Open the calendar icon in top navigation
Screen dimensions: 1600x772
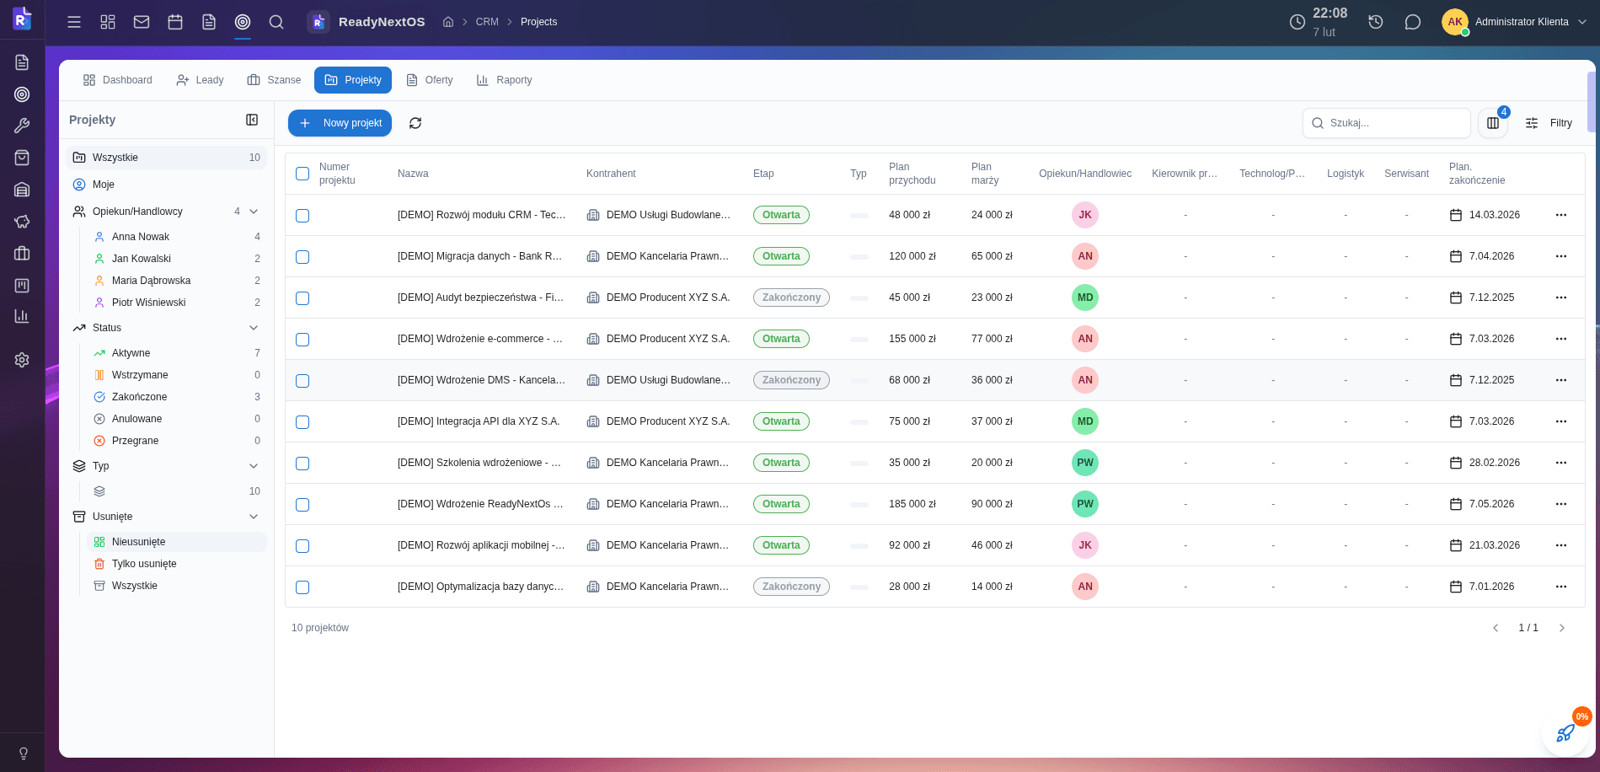click(x=174, y=22)
